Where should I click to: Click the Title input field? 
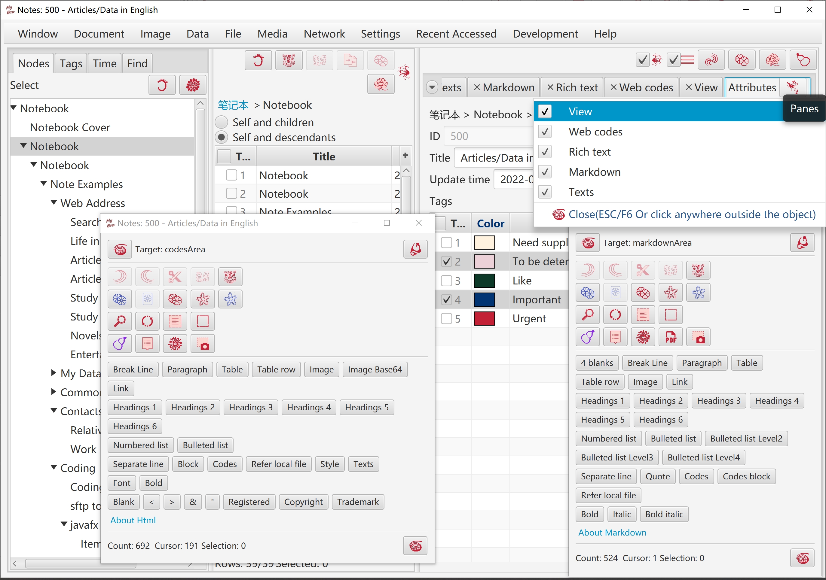pyautogui.click(x=494, y=158)
